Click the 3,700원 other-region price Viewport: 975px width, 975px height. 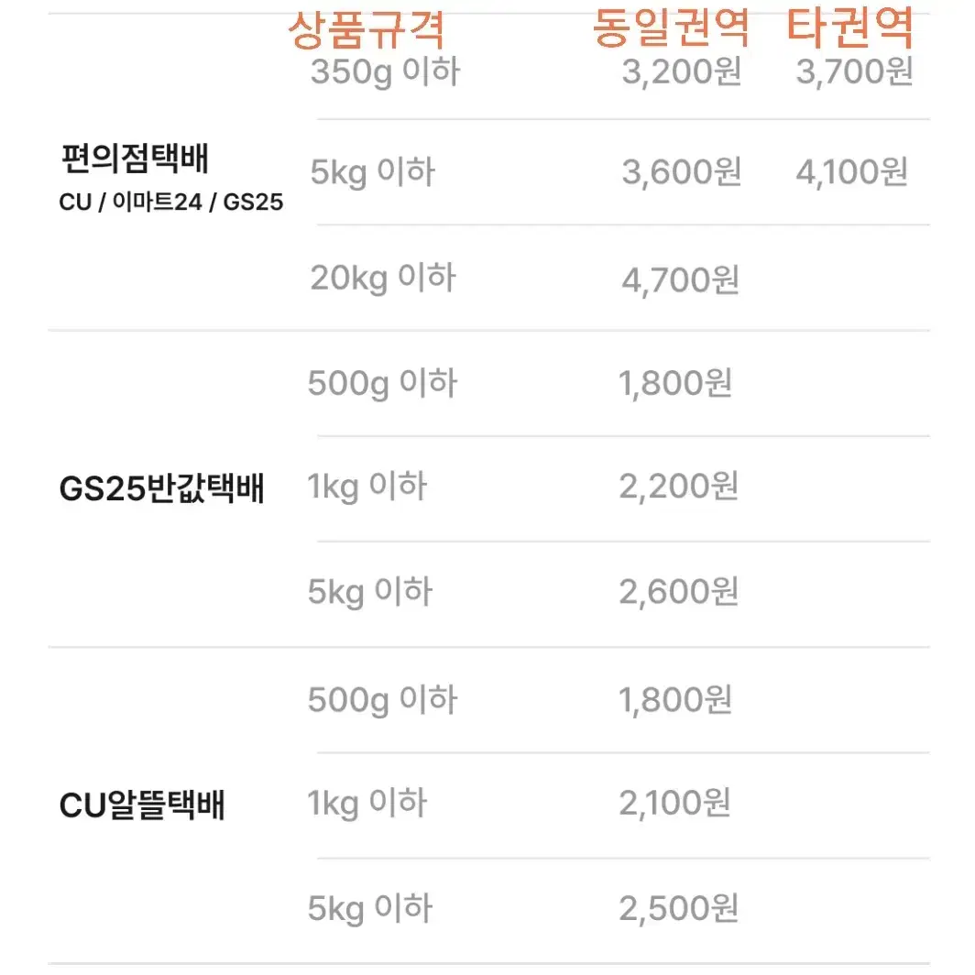pos(855,71)
